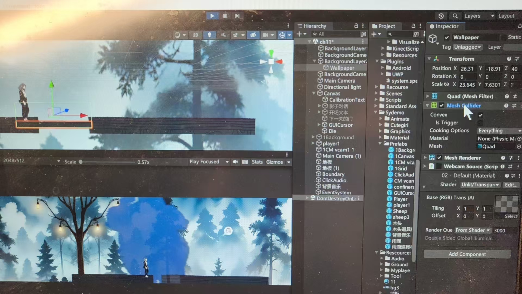Open the Cooking Options dropdown
Image resolution: width=522 pixels, height=294 pixels.
(x=499, y=131)
